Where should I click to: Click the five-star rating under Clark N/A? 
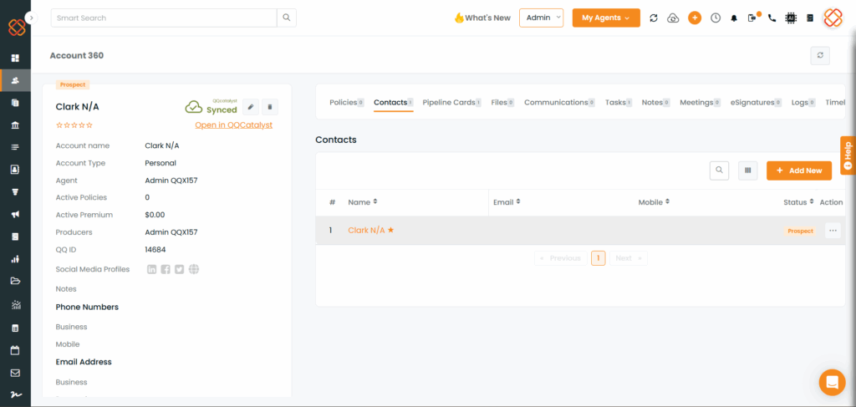74,125
